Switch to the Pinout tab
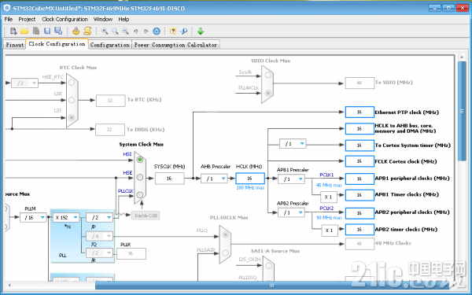The width and height of the screenshot is (472, 295). point(15,45)
